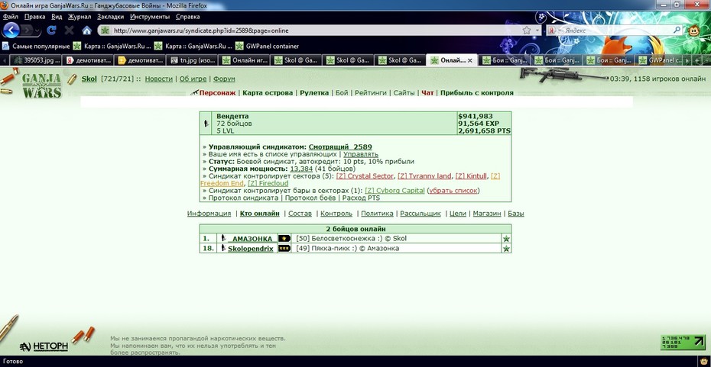711x367 pixels.
Task: Click the 13,384 total power link
Action: click(301, 169)
